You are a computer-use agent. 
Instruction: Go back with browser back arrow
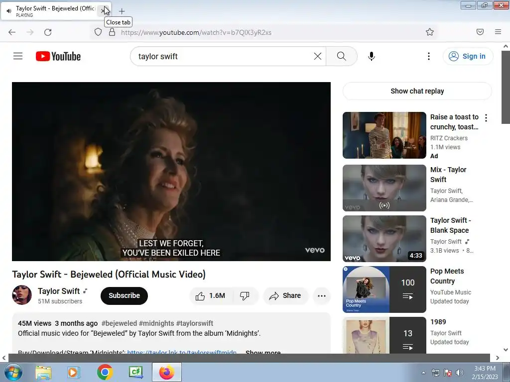click(x=12, y=32)
